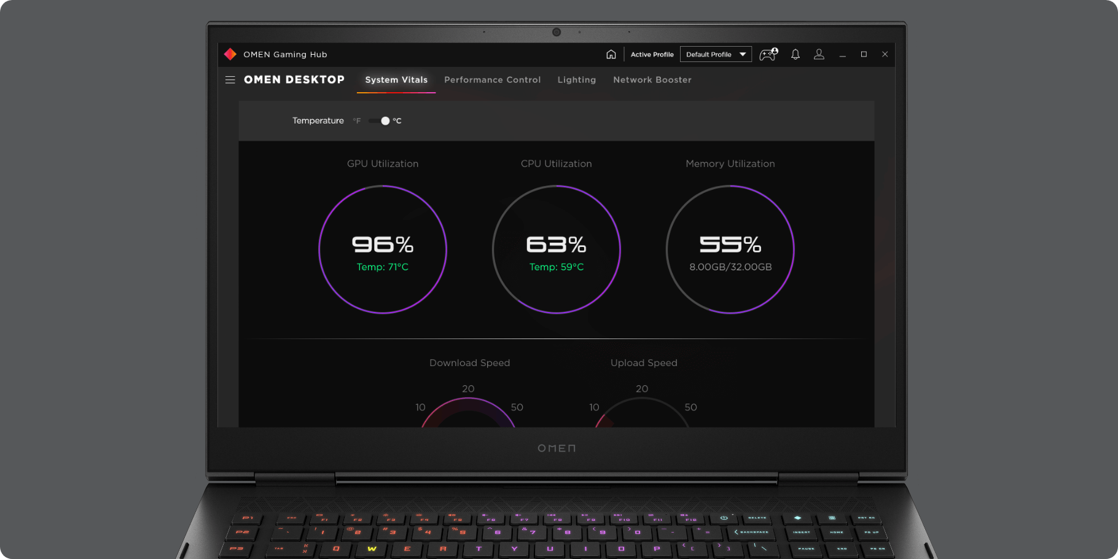1118x559 pixels.
Task: Click the 'Temperature' label
Action: click(x=318, y=121)
